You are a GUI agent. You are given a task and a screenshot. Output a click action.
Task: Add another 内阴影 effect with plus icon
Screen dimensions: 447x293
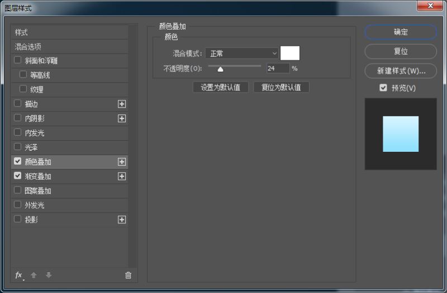coord(122,118)
